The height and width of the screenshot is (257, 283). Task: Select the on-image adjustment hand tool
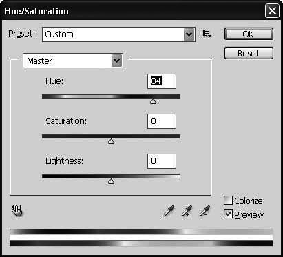pyautogui.click(x=17, y=211)
